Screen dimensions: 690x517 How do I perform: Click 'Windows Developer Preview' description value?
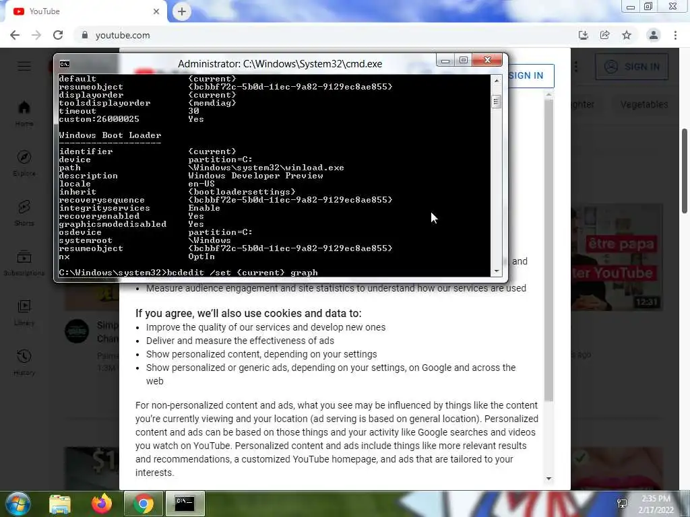(255, 176)
